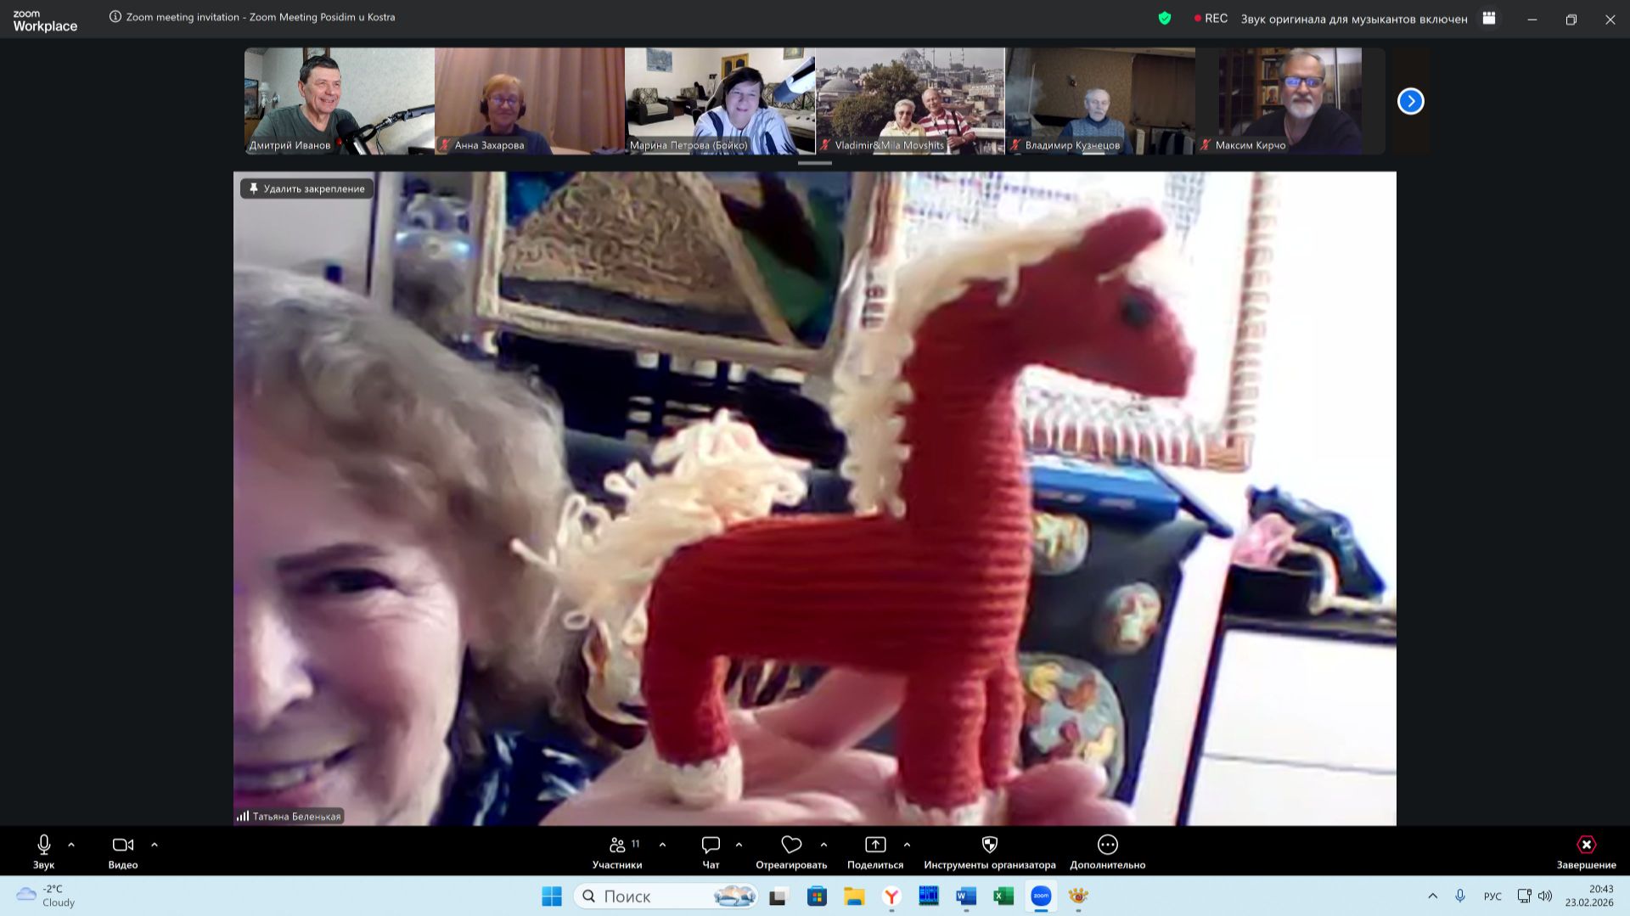This screenshot has height=916, width=1630.
Task: Mute the microphone with the Звук button
Action: point(43,851)
